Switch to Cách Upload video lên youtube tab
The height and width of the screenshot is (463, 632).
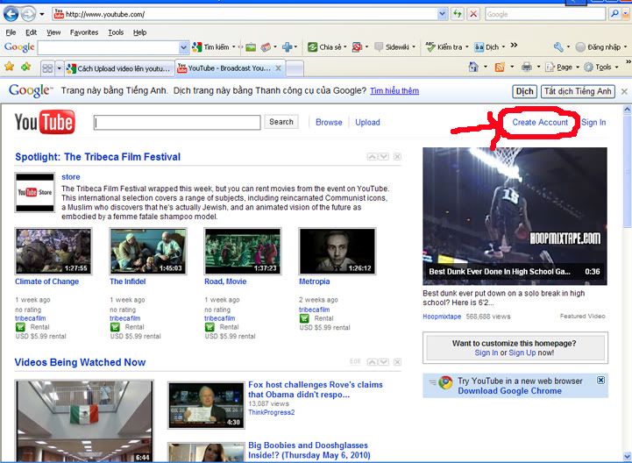tap(119, 68)
